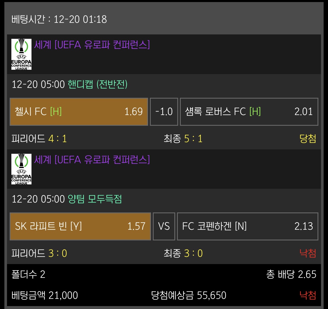Image resolution: width=328 pixels, height=309 pixels.
Task: Open the league link above the 양팀 모두득점 market
Action: tap(92, 159)
